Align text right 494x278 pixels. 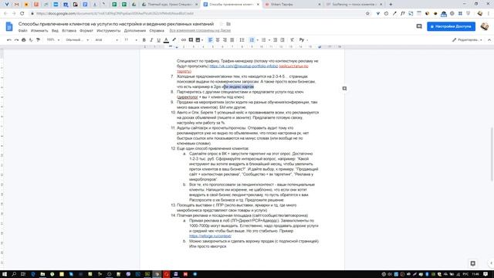(225, 40)
